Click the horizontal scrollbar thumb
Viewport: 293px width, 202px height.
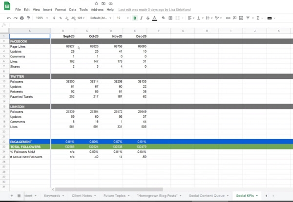pos(109,189)
